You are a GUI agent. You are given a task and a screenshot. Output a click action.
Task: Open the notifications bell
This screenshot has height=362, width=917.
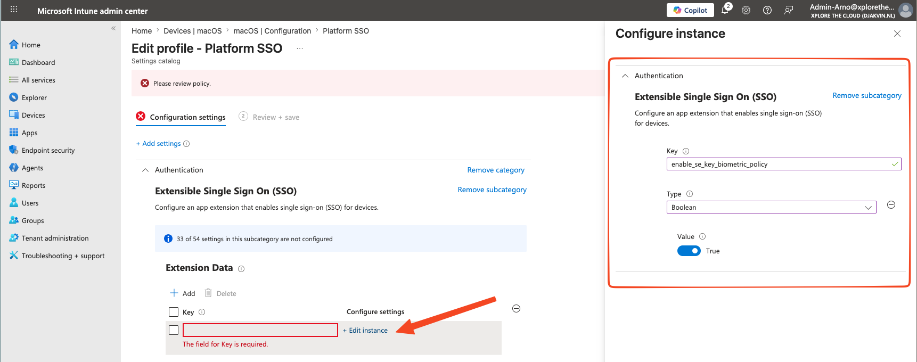point(725,9)
